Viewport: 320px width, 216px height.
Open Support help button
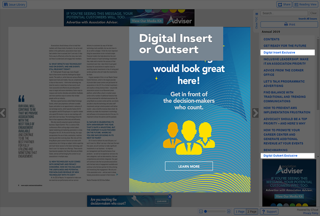pyautogui.click(x=269, y=212)
